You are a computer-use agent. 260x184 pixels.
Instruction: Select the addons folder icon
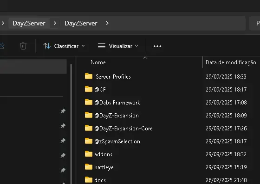89,154
